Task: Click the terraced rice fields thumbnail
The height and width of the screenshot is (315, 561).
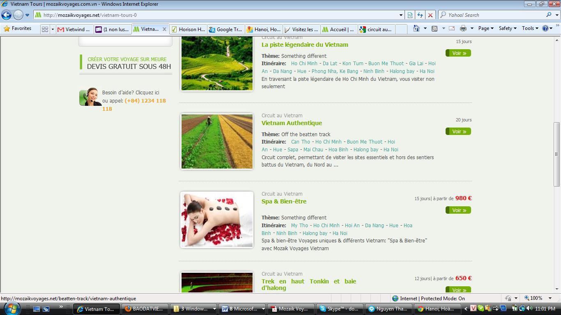Action: coord(217,63)
